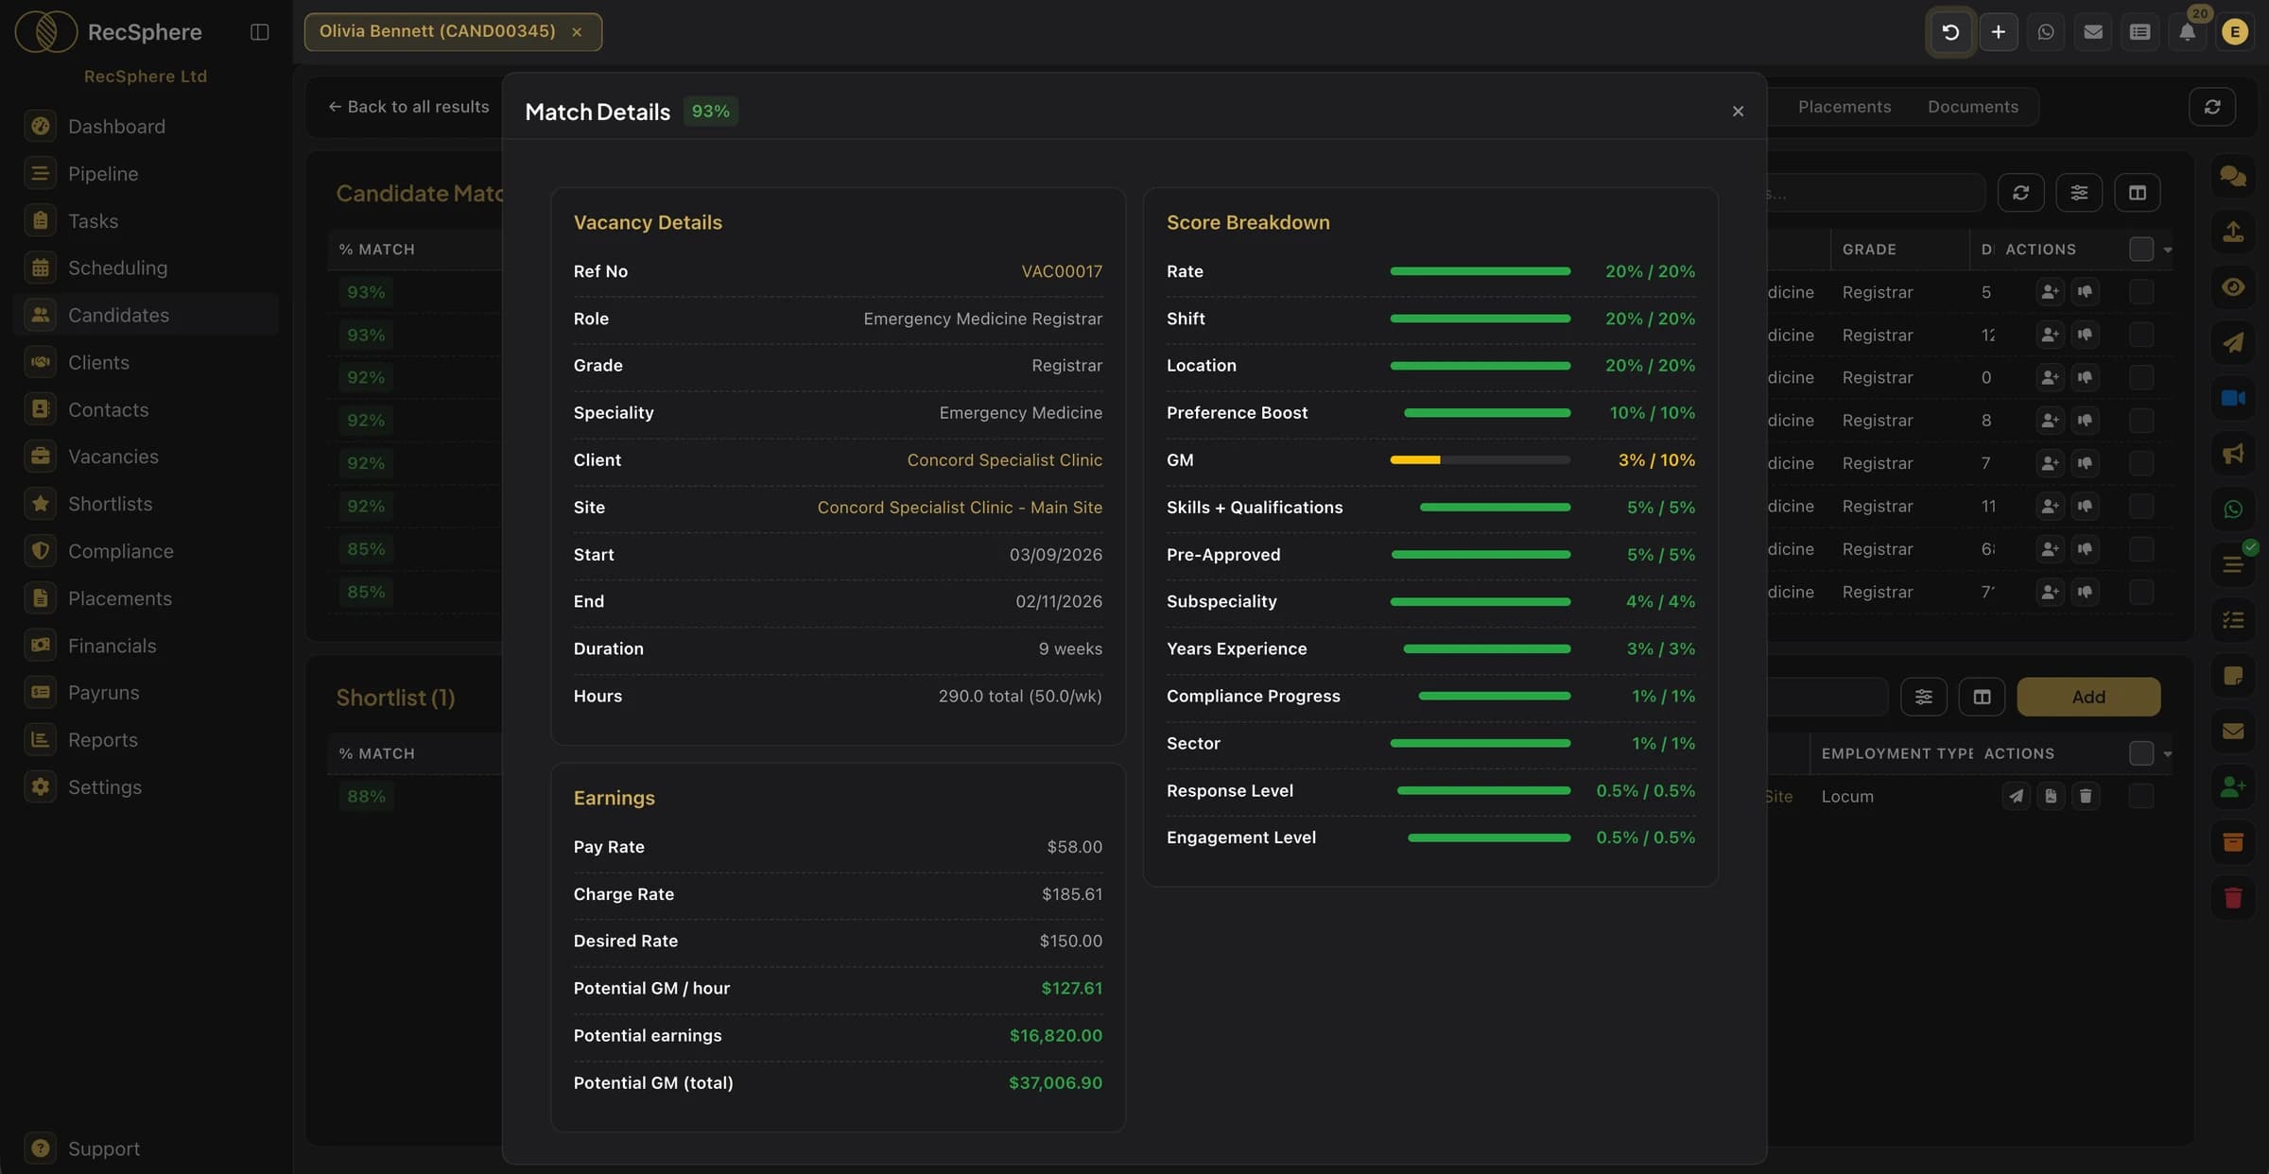Click the orange archive box icon
The image size is (2269, 1174).
click(2233, 842)
